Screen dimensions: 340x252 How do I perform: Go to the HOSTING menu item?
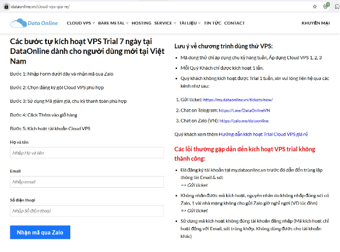141,23
